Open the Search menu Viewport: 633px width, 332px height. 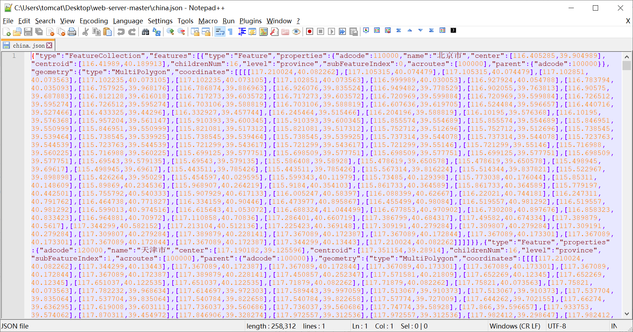coord(45,21)
